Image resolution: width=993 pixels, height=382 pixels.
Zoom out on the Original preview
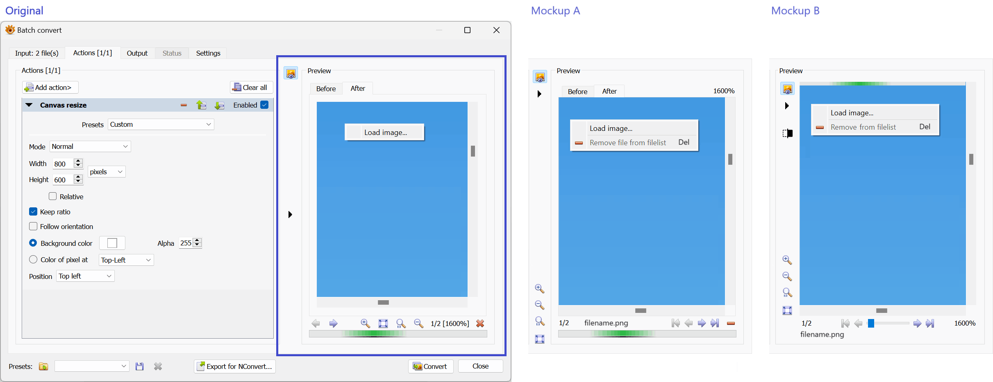(x=418, y=324)
